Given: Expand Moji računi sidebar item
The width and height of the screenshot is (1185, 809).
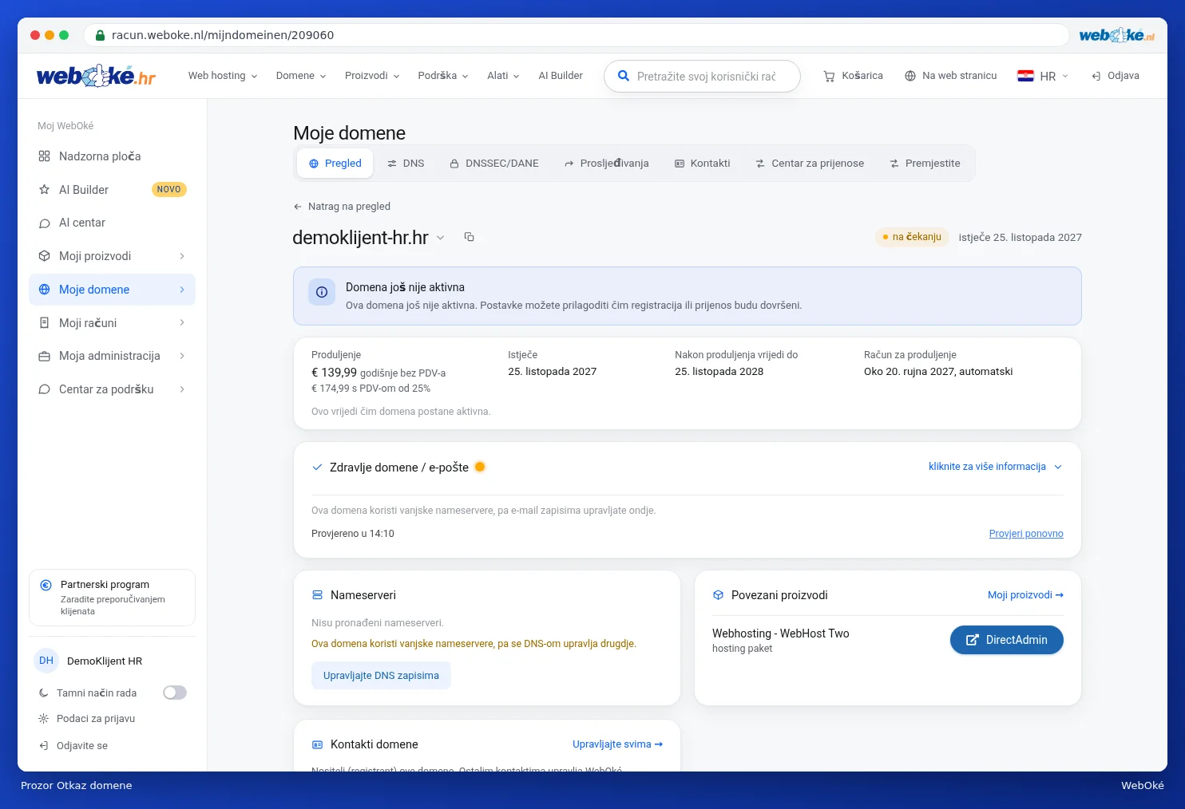Looking at the screenshot, I should coord(112,323).
